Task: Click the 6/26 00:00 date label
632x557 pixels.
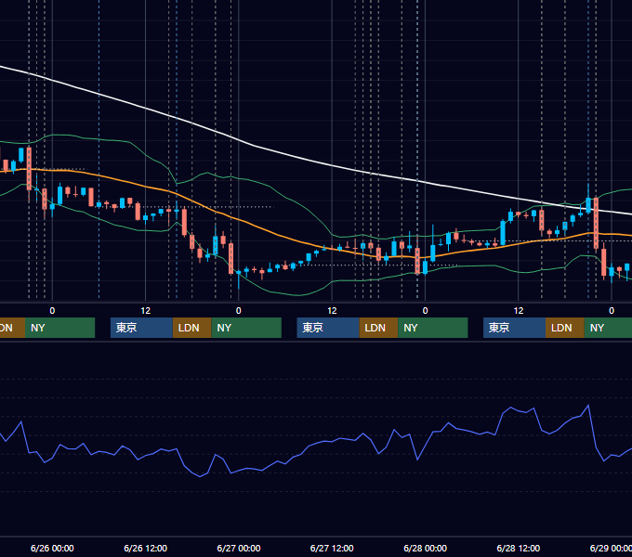Action: [x=52, y=548]
